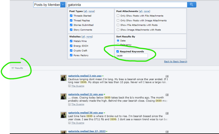The width and height of the screenshot is (219, 134).
Task: Toggle Metals Mine website checkbox
Action: pyautogui.click(x=71, y=41)
